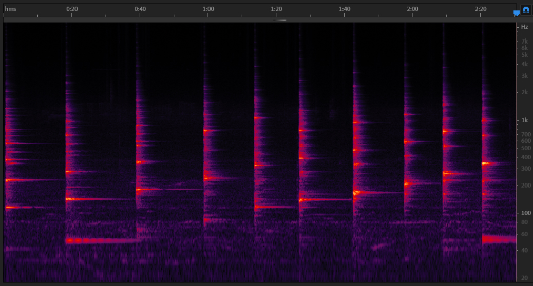The image size is (533, 286).
Task: Click the 1:20 mark on the time ruler
Action: [276, 9]
